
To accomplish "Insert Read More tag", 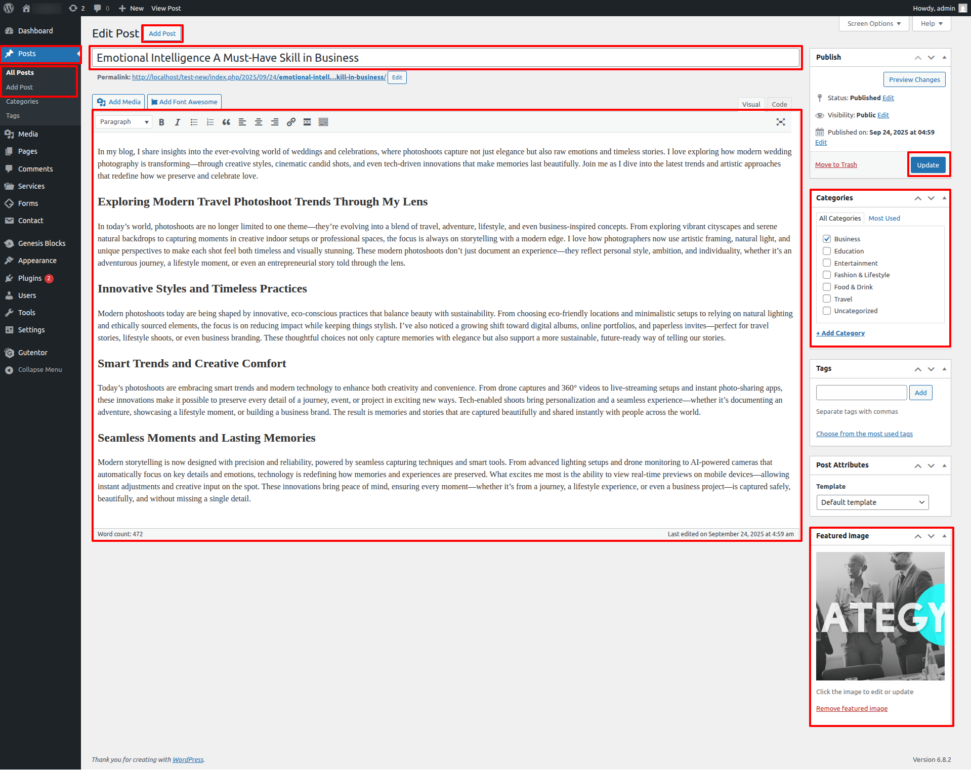I will (307, 122).
